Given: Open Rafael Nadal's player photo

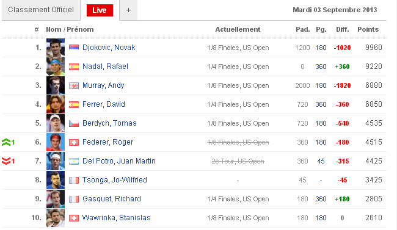Looking at the screenshot, I should 56,66.
